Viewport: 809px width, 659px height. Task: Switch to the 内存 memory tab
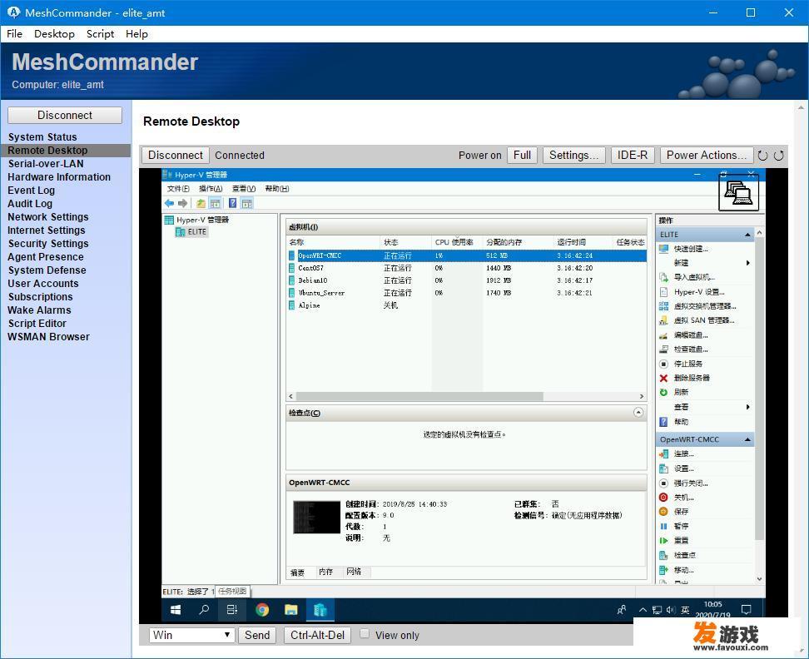pos(325,572)
